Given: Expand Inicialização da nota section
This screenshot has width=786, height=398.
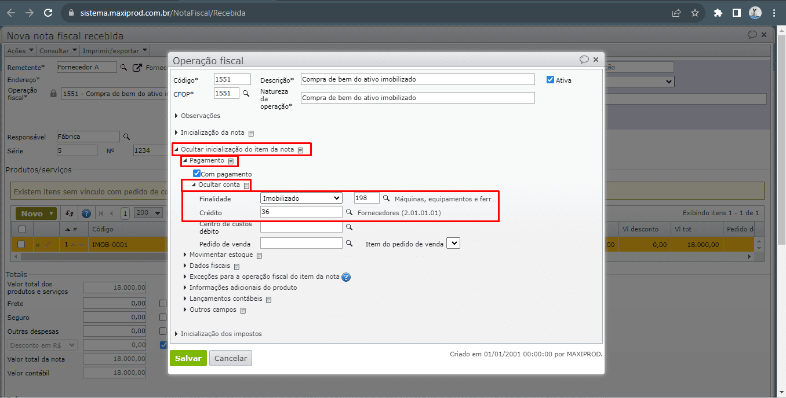Looking at the screenshot, I should 209,132.
